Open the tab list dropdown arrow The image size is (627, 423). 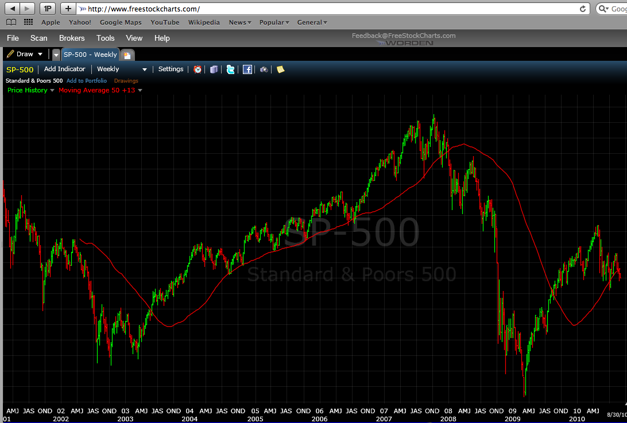[x=56, y=55]
